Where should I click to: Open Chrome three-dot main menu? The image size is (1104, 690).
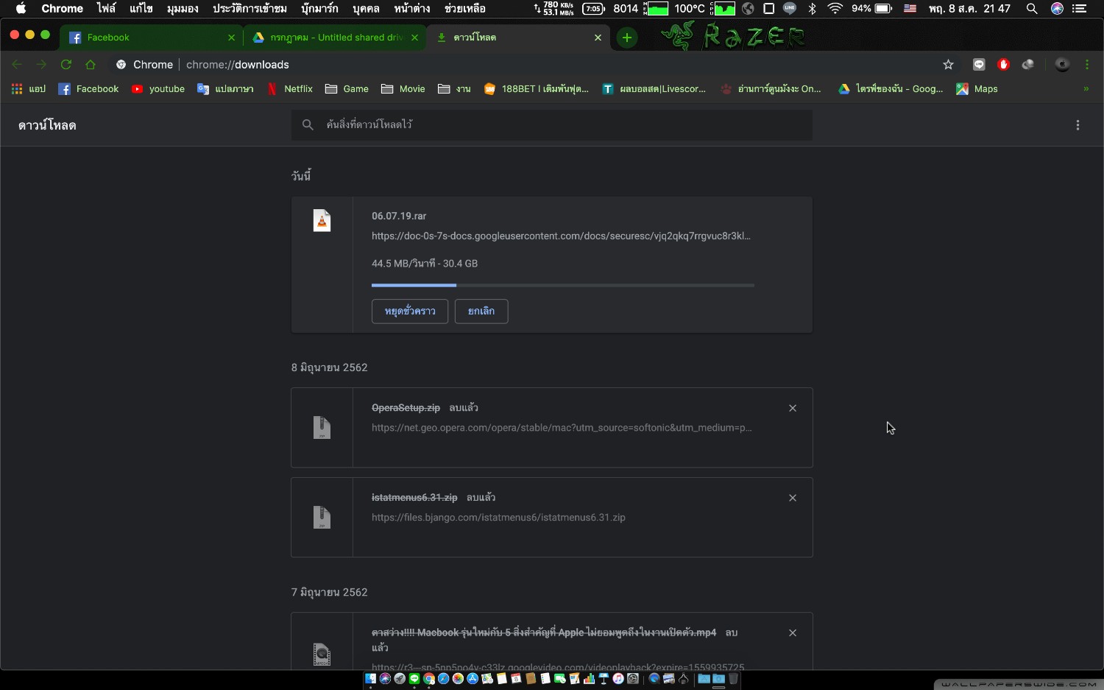point(1087,65)
